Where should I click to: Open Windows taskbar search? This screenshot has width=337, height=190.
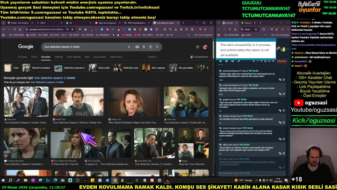[11, 180]
